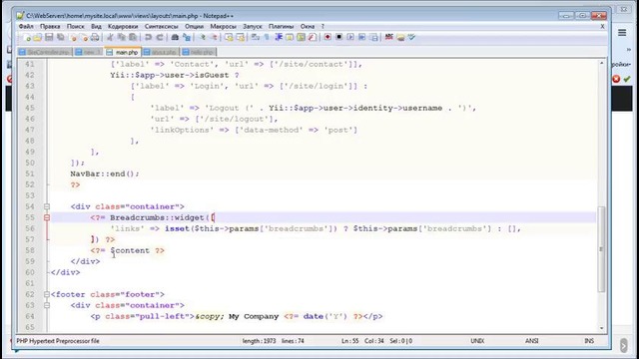Save the recorded macro icon
The height and width of the screenshot is (359, 639).
[x=373, y=38]
